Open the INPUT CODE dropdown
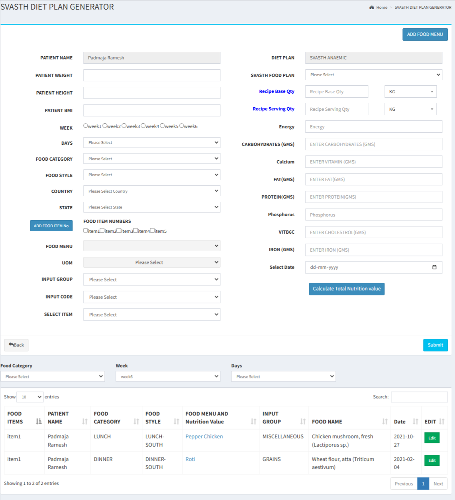 152,297
